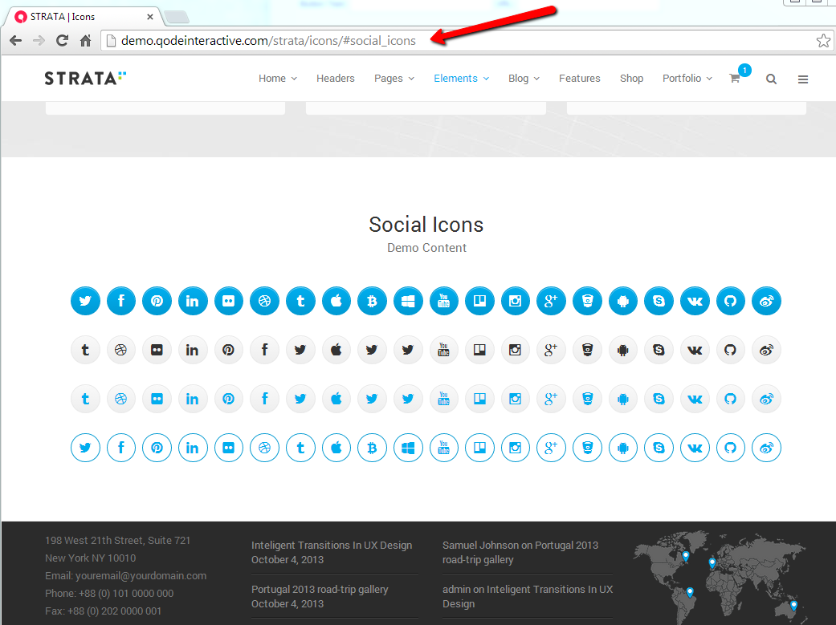Click the STRATA logo in header
Screen dimensions: 836x625
85,78
